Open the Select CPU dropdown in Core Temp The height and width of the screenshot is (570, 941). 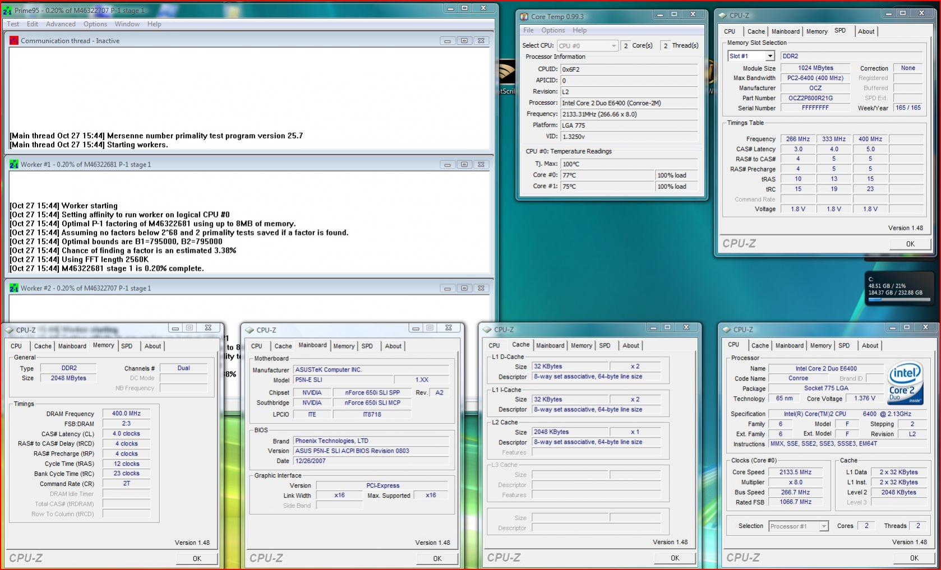coord(587,45)
